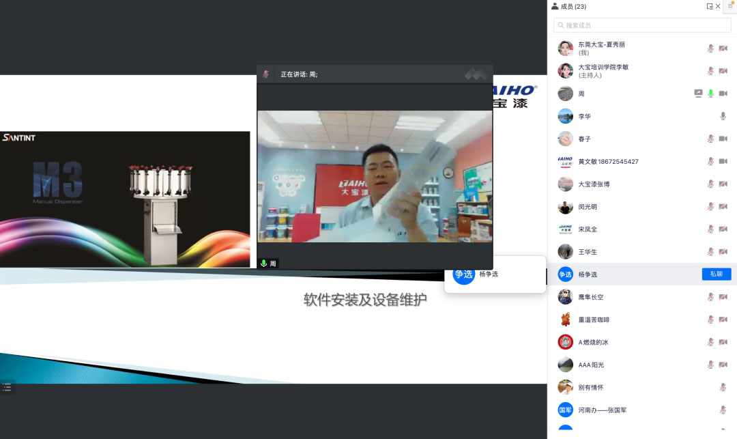Select 王华生 in the members list

tap(587, 252)
